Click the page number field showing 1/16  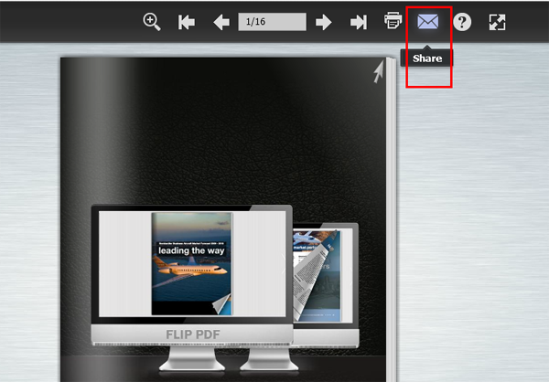(272, 22)
